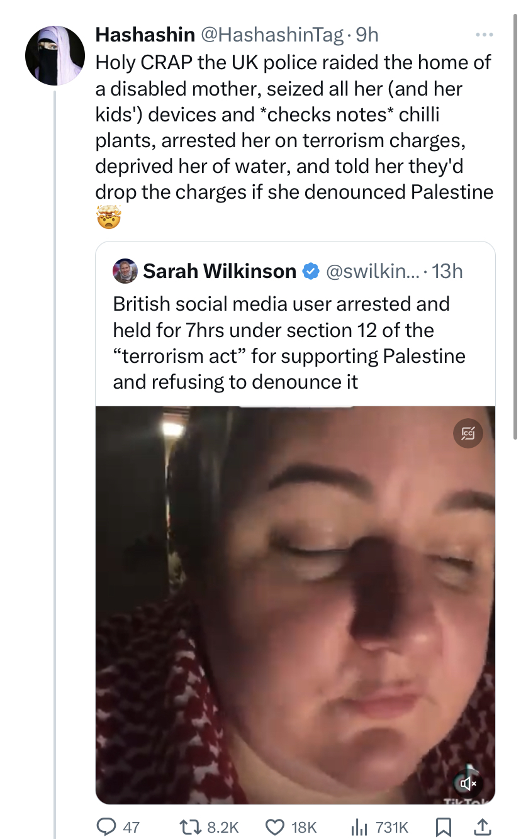521x839 pixels.
Task: Click the 13h timestamp on quoted tweet
Action: [448, 271]
